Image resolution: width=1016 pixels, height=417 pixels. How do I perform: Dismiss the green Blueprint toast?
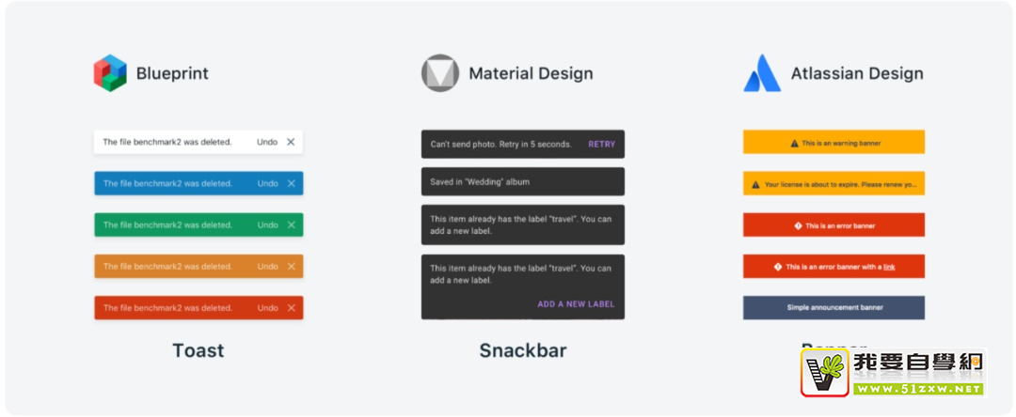tap(291, 225)
